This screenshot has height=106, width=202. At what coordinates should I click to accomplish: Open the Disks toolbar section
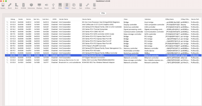pyautogui.click(x=60, y=6)
